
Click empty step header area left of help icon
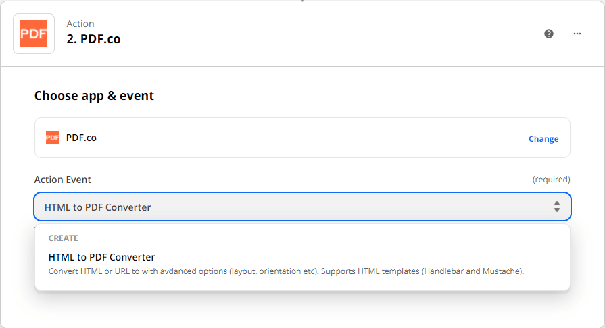click(x=338, y=34)
